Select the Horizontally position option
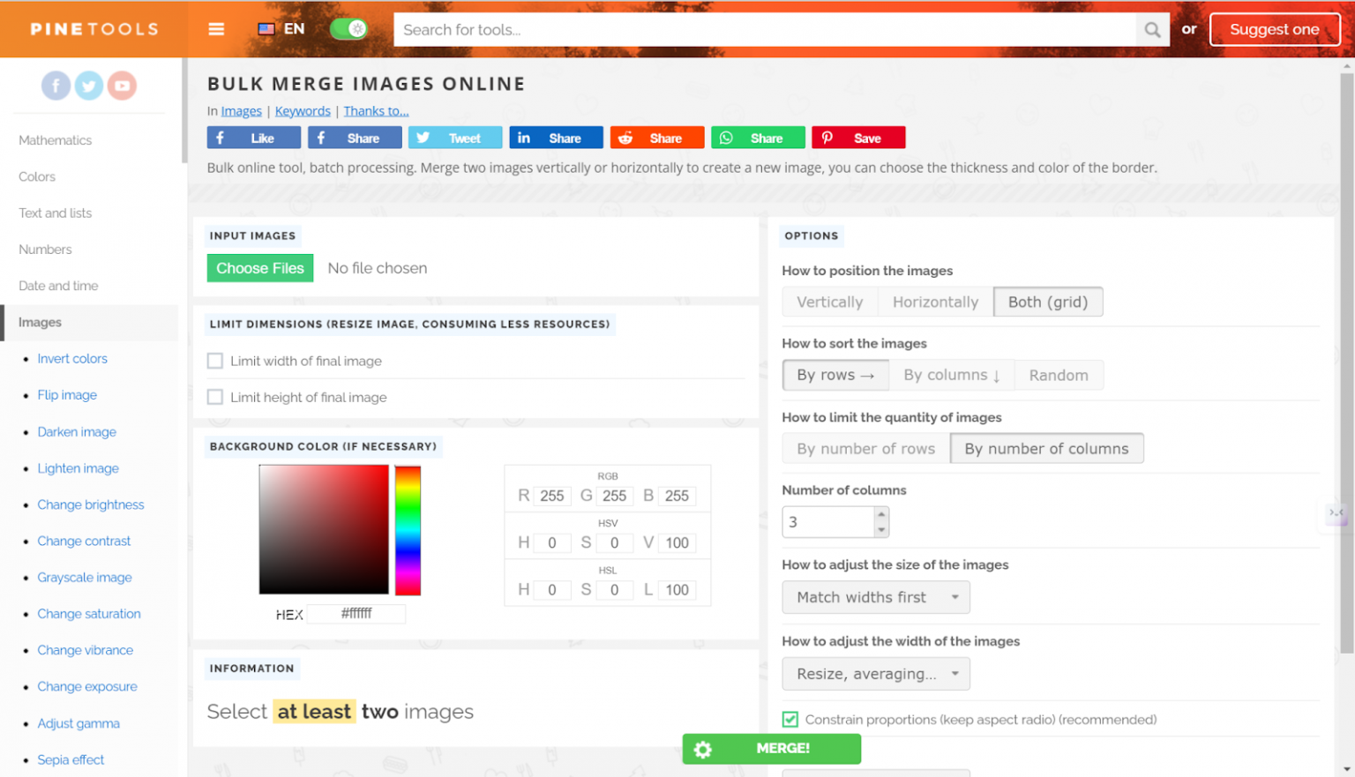The image size is (1355, 777). pyautogui.click(x=934, y=302)
